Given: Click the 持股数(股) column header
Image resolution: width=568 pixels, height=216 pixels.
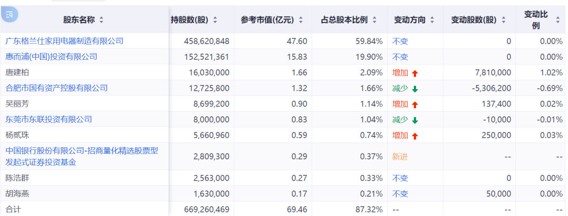Looking at the screenshot, I should click(x=189, y=20).
